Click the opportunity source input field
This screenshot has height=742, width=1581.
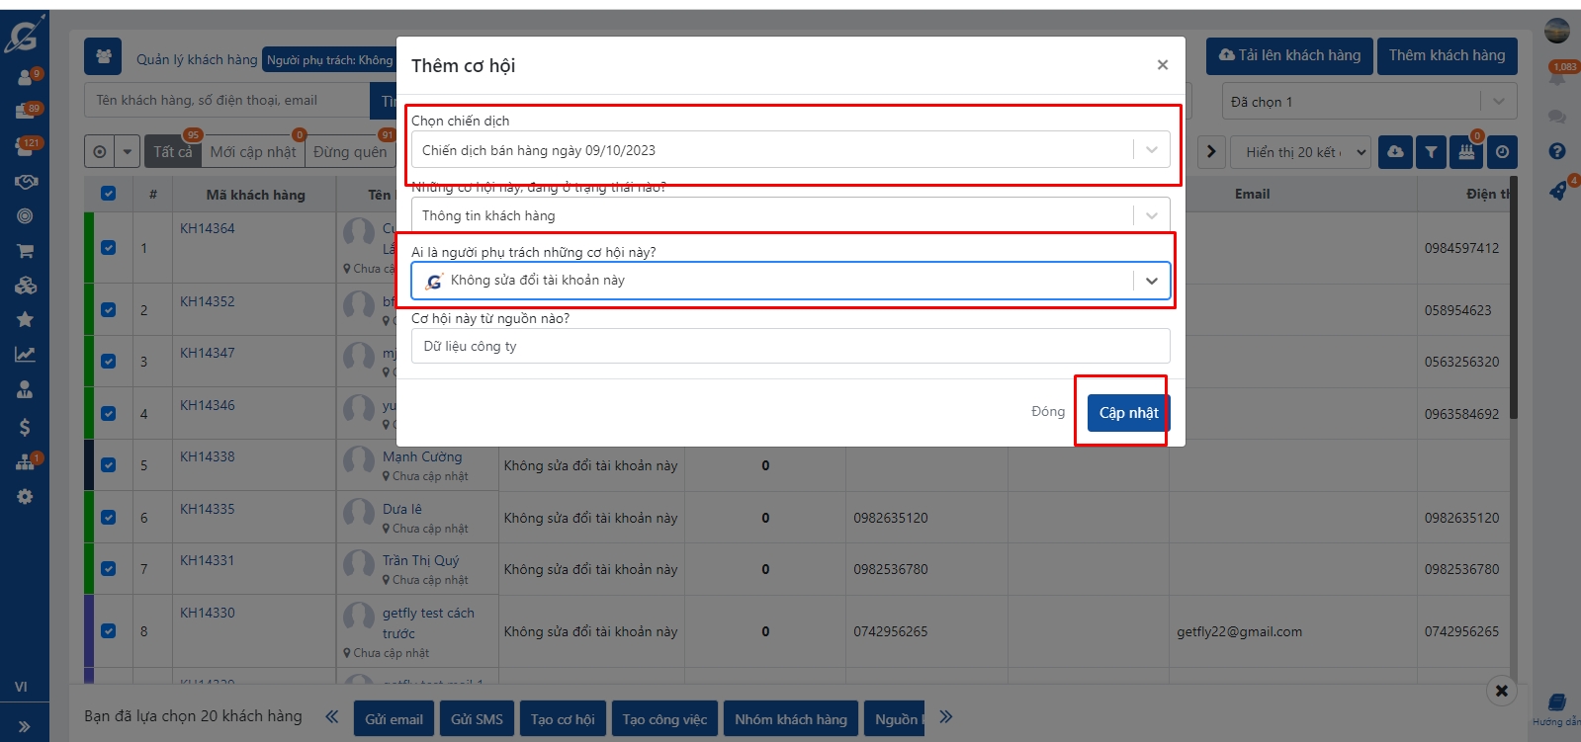(x=790, y=347)
